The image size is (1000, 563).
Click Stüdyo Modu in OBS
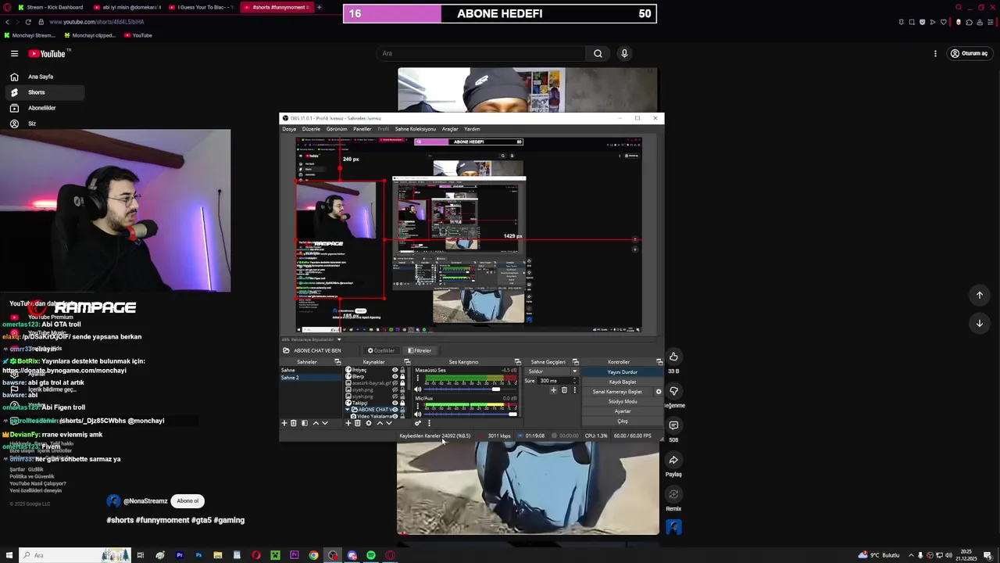point(623,401)
